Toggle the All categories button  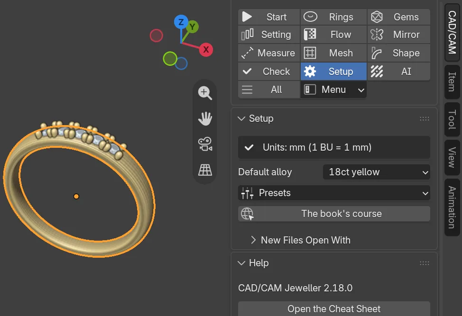[x=269, y=90]
